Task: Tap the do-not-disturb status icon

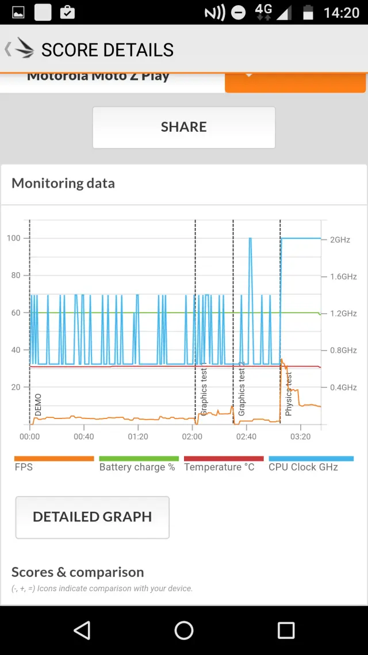Action: tap(238, 12)
